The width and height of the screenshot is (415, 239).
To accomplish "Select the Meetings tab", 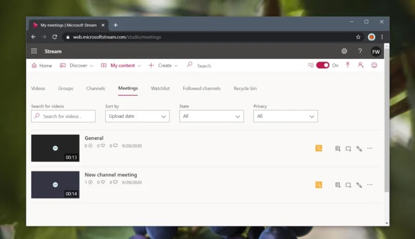I will point(128,88).
